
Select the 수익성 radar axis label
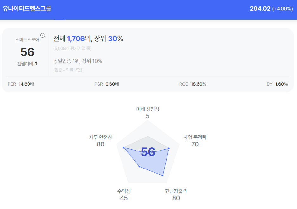124,191
